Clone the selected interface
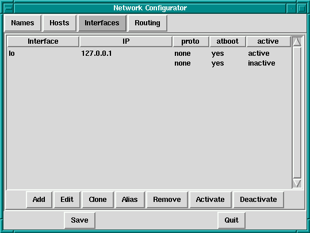The width and height of the screenshot is (310, 233). [98, 200]
